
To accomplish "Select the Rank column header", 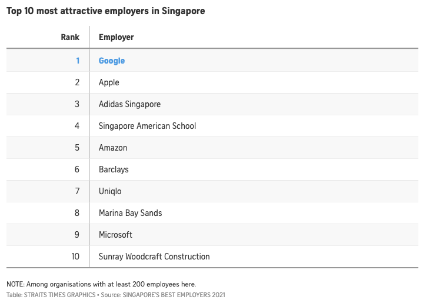I will tap(70, 37).
